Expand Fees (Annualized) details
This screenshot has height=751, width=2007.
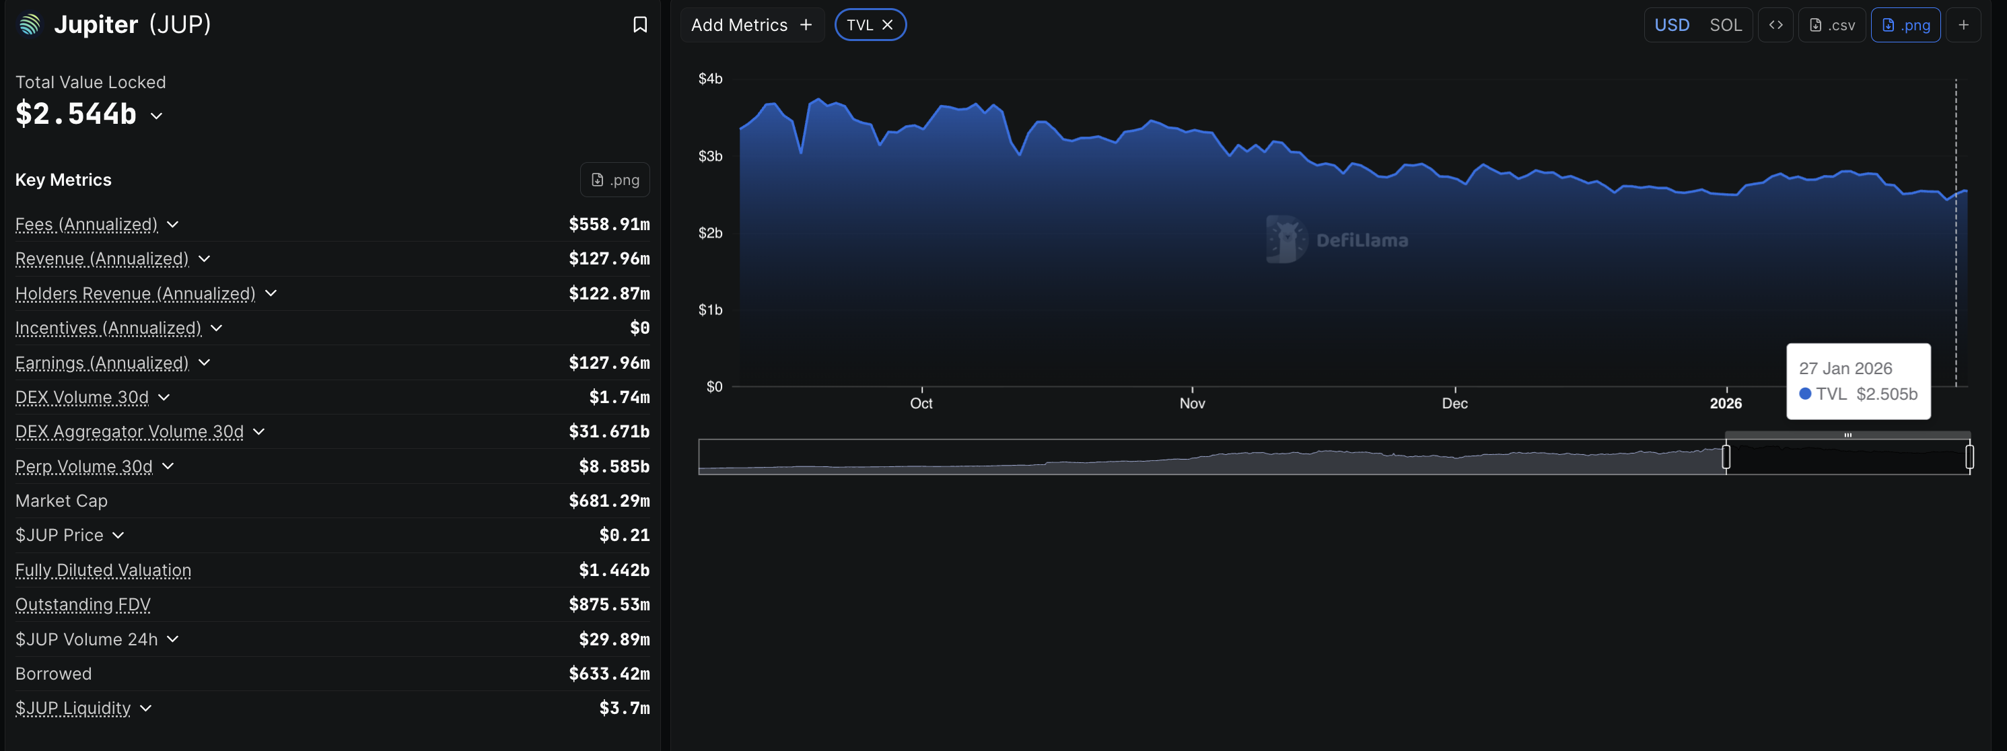coord(173,224)
